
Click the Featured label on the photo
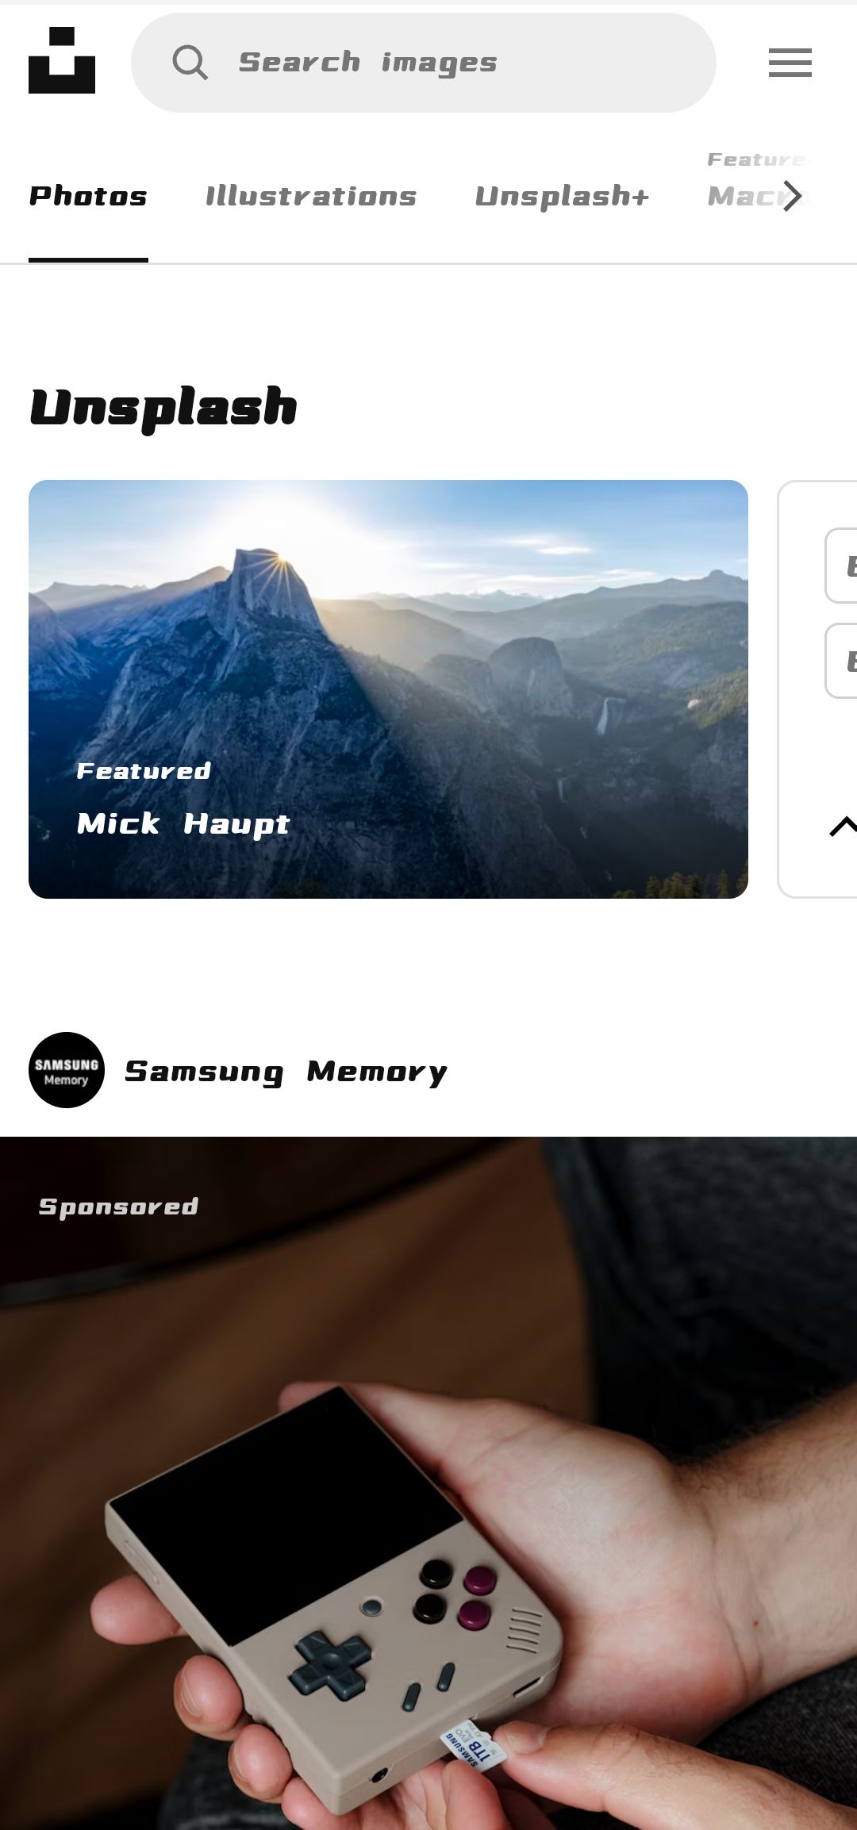(144, 771)
